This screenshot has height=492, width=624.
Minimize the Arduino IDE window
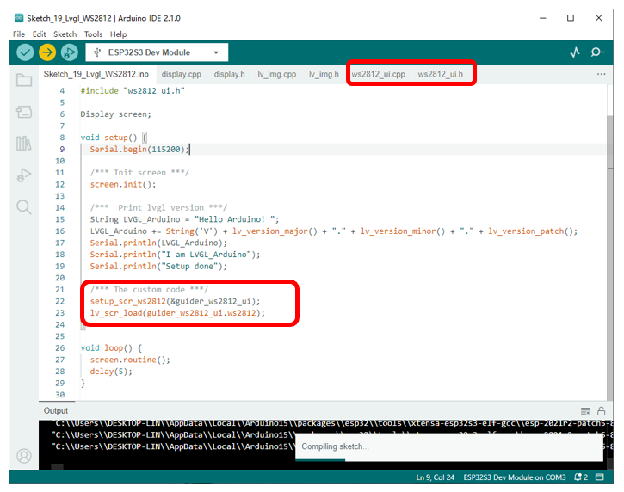[x=542, y=18]
